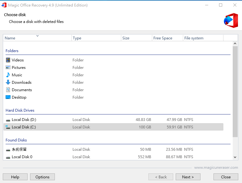Image resolution: width=242 pixels, height=183 pixels.
Task: Click the scrollbar up arrow
Action: [235, 43]
